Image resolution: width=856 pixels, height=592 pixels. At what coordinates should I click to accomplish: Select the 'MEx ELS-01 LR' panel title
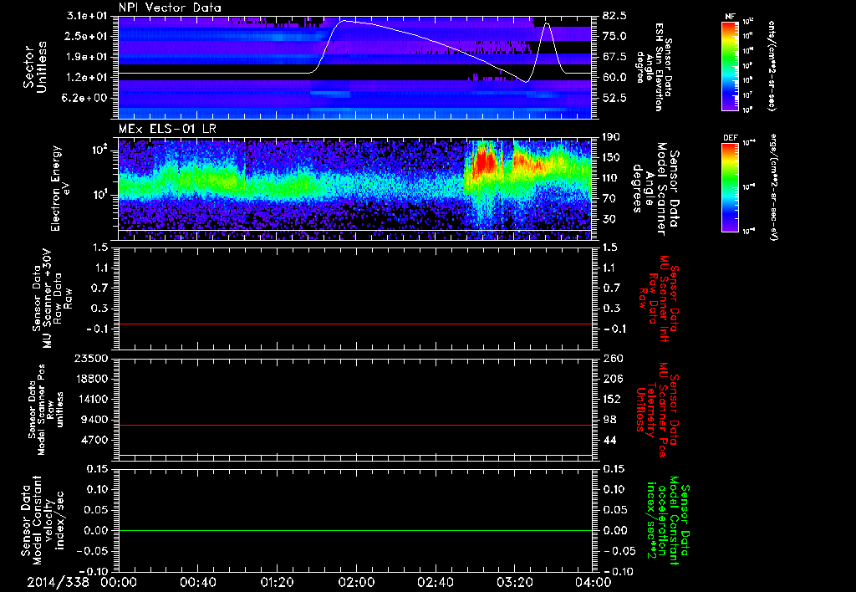tap(166, 130)
